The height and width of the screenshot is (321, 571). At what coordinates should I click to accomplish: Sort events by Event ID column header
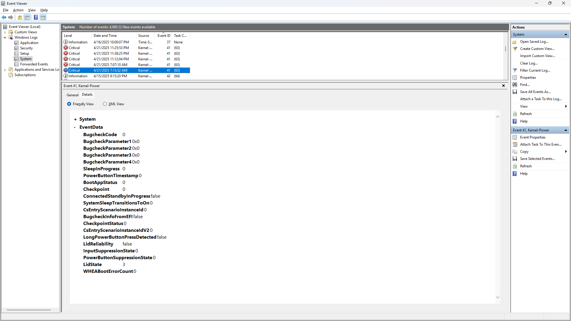click(164, 36)
